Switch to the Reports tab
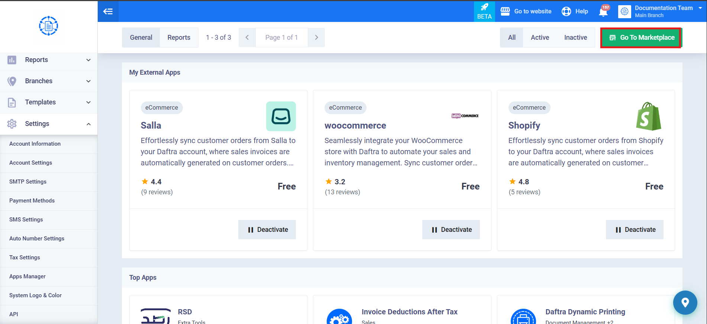The height and width of the screenshot is (324, 707). tap(179, 38)
